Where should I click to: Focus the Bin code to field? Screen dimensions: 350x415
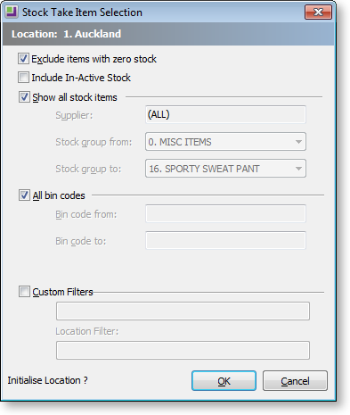[x=225, y=240]
